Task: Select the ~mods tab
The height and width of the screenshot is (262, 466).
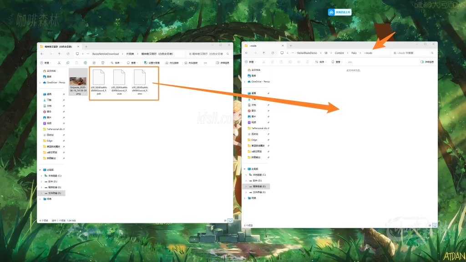Action: coord(264,46)
